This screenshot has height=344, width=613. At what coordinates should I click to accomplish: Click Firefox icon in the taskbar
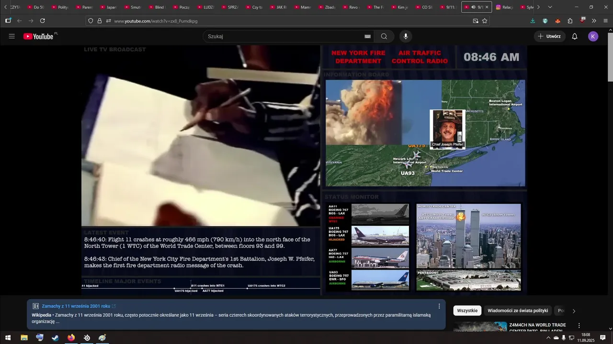tap(71, 338)
